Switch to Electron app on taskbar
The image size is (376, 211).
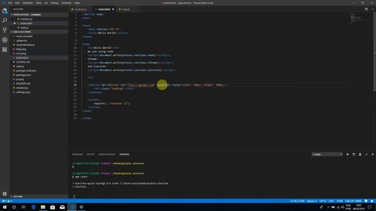(x=81, y=207)
